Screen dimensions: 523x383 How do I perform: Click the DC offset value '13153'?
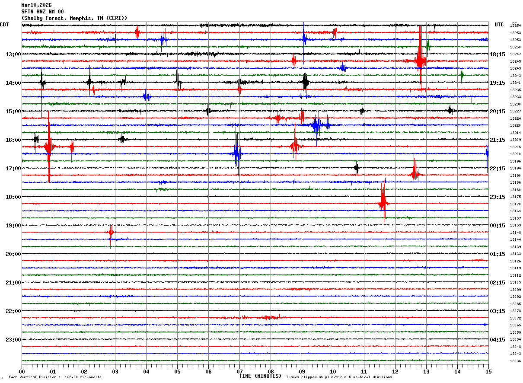pyautogui.click(x=515, y=226)
